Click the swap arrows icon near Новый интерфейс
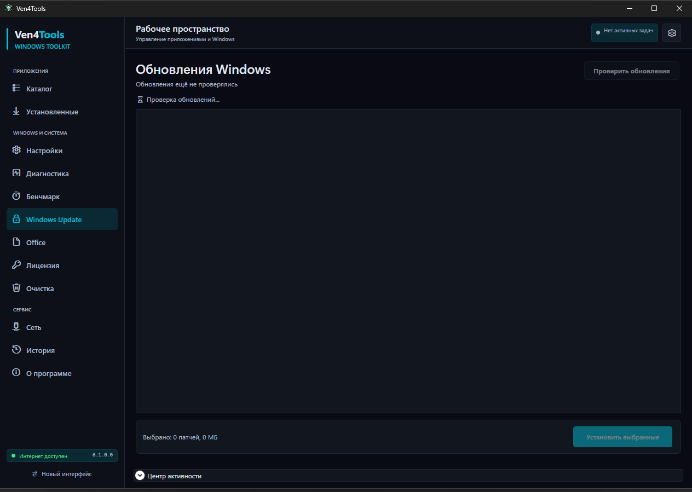Viewport: 692px width, 492px height. (x=35, y=474)
